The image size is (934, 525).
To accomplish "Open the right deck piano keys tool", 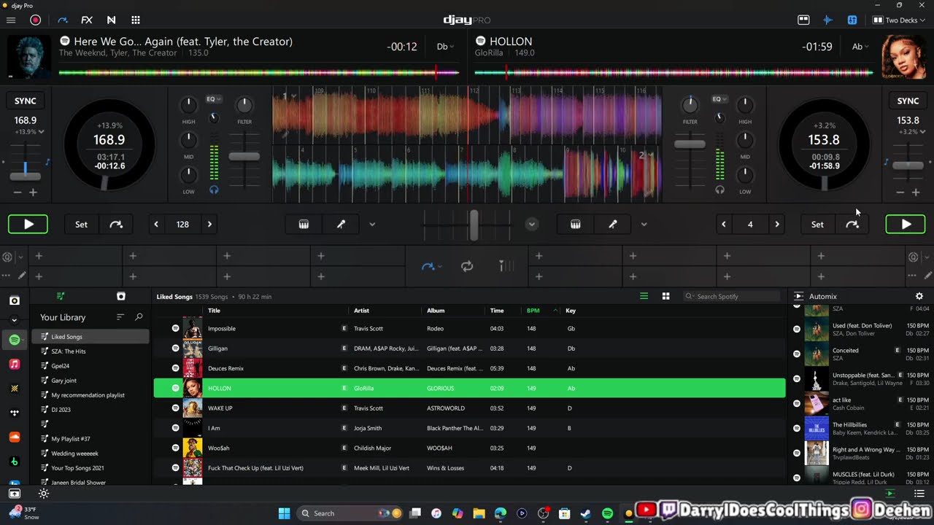I will click(x=576, y=225).
